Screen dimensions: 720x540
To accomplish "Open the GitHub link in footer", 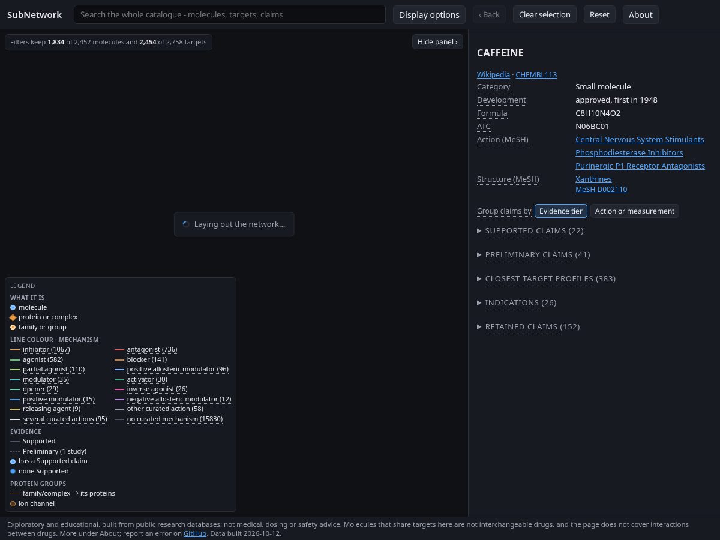I will pos(195,533).
